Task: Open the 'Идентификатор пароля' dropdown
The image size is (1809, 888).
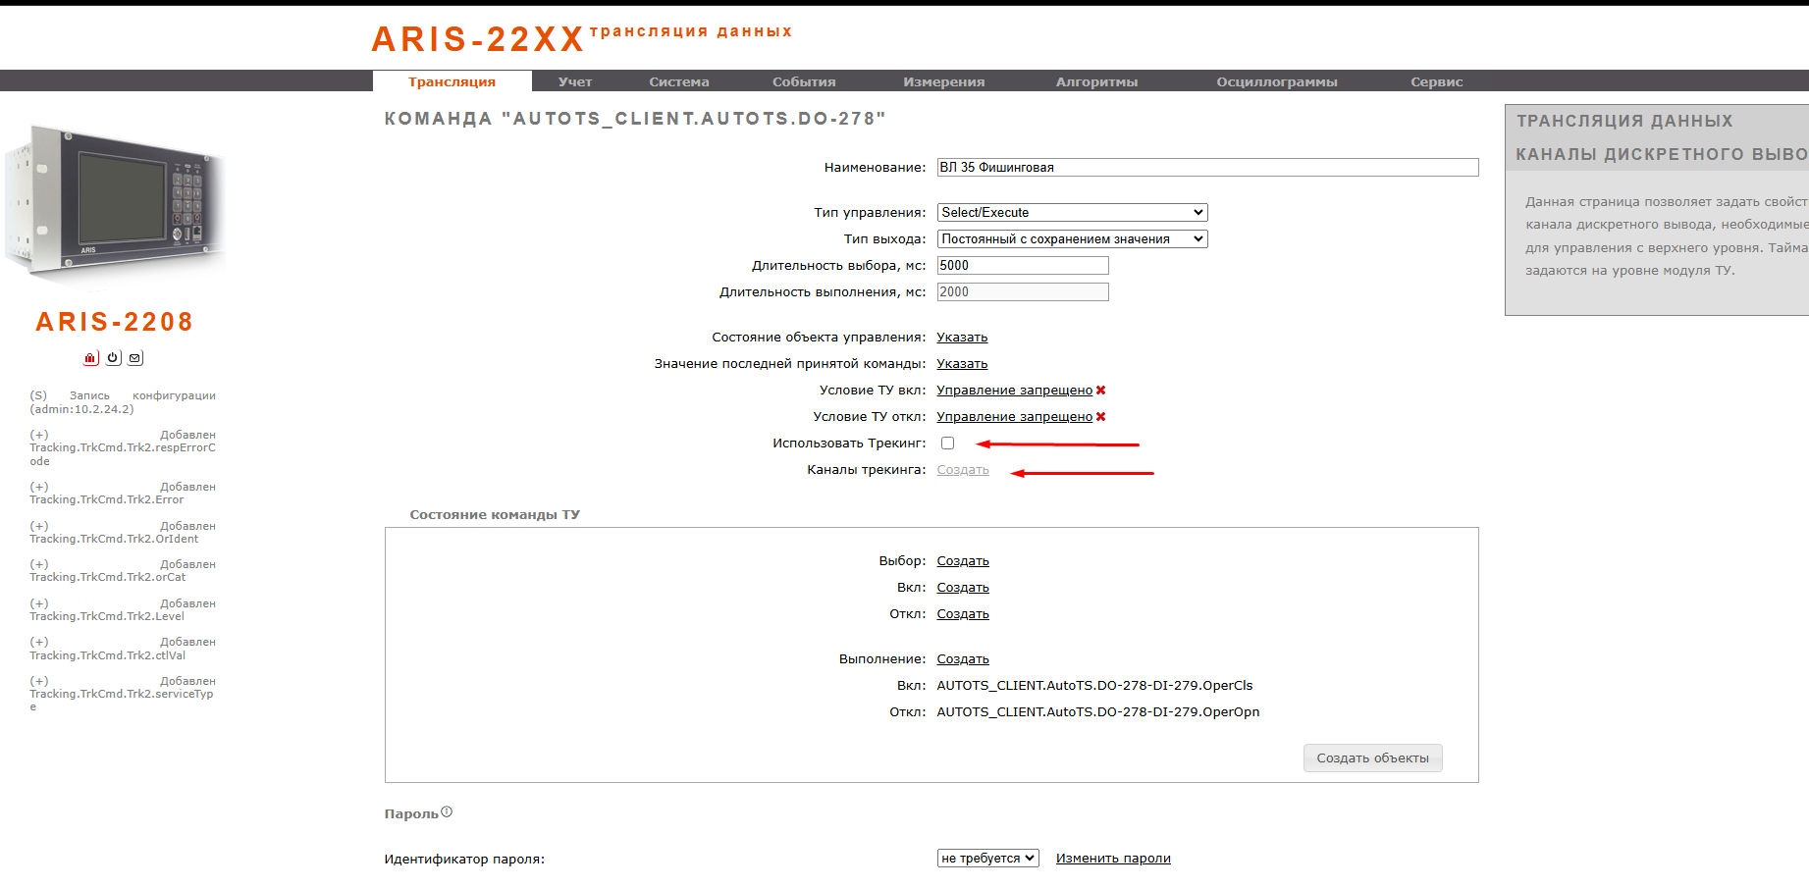Action: [987, 859]
